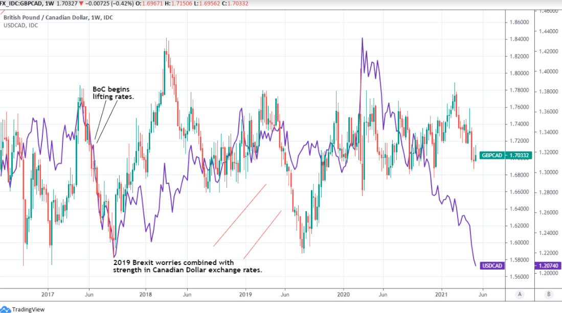
Task: Click the 1.86000 price axis label
Action: [x=520, y=22]
